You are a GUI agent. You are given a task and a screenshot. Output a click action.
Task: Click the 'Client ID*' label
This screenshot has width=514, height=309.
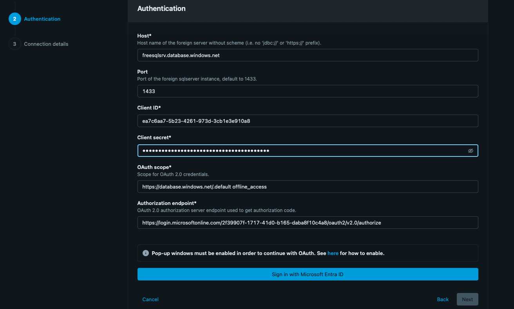149,108
